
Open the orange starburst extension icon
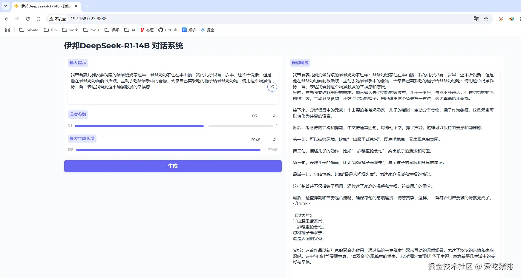pos(501,19)
